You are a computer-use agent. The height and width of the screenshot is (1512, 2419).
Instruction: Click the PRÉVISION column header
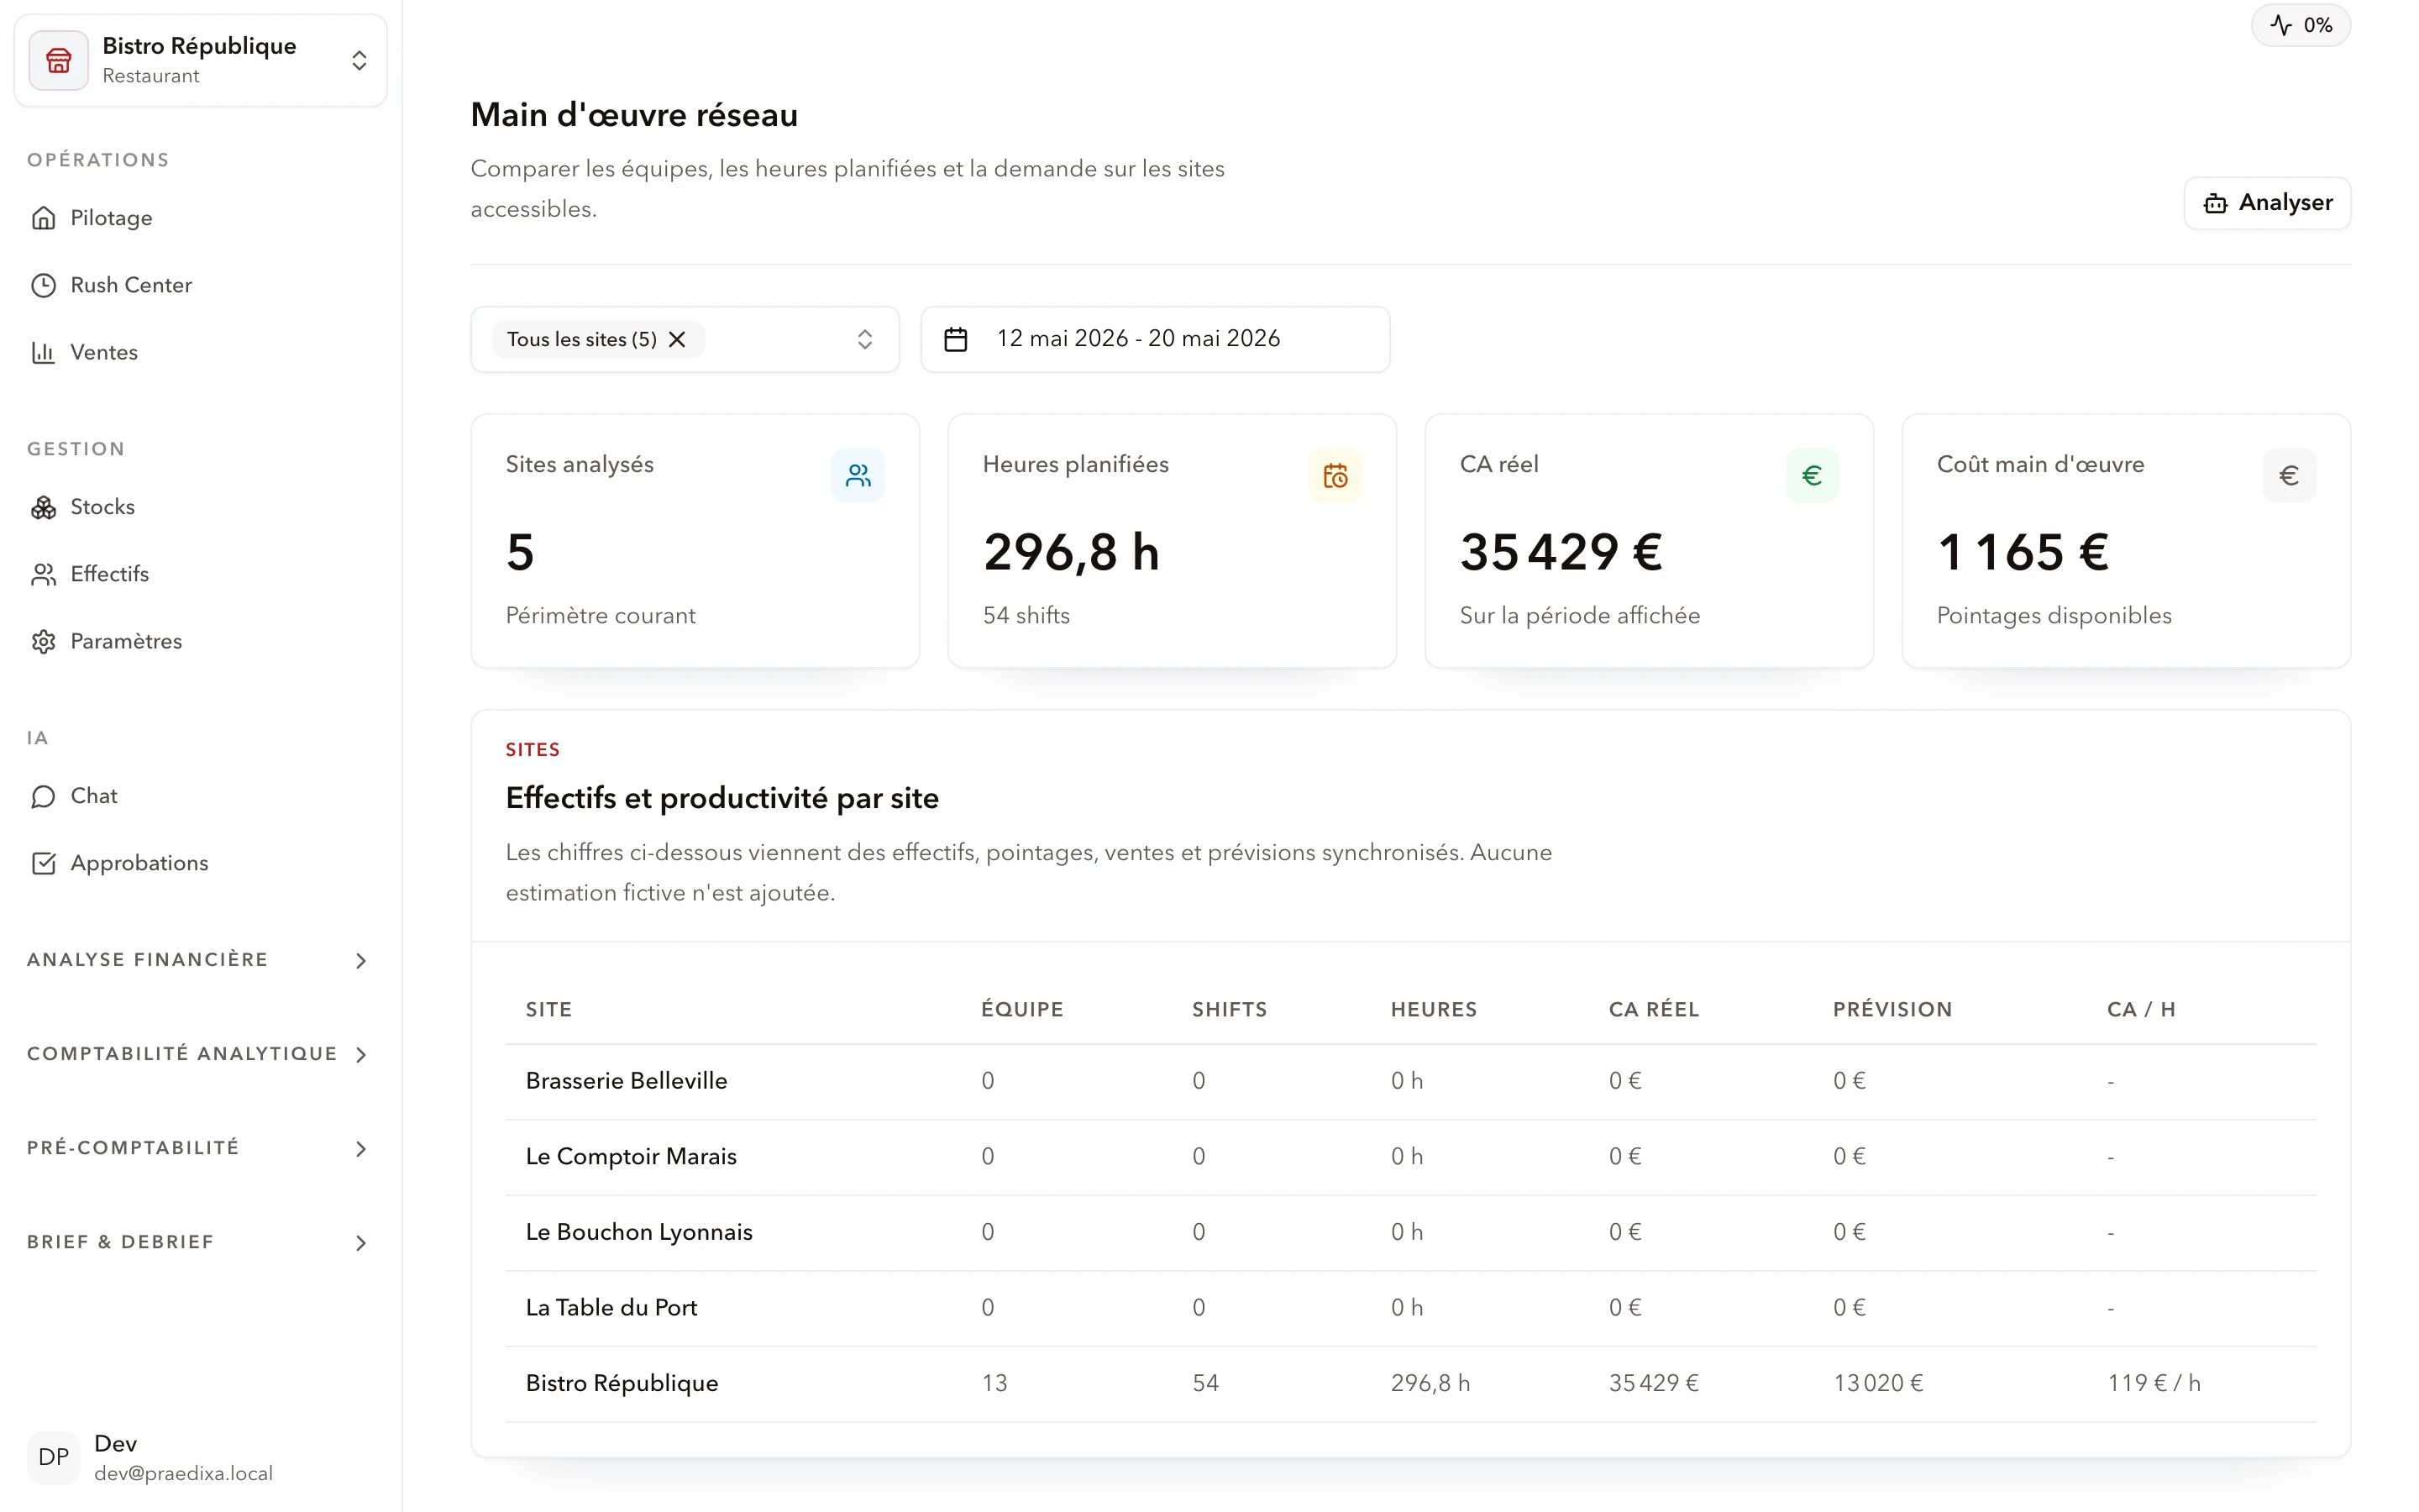1892,1009
